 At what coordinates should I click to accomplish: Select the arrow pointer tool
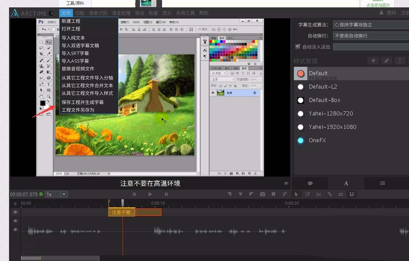296,194
